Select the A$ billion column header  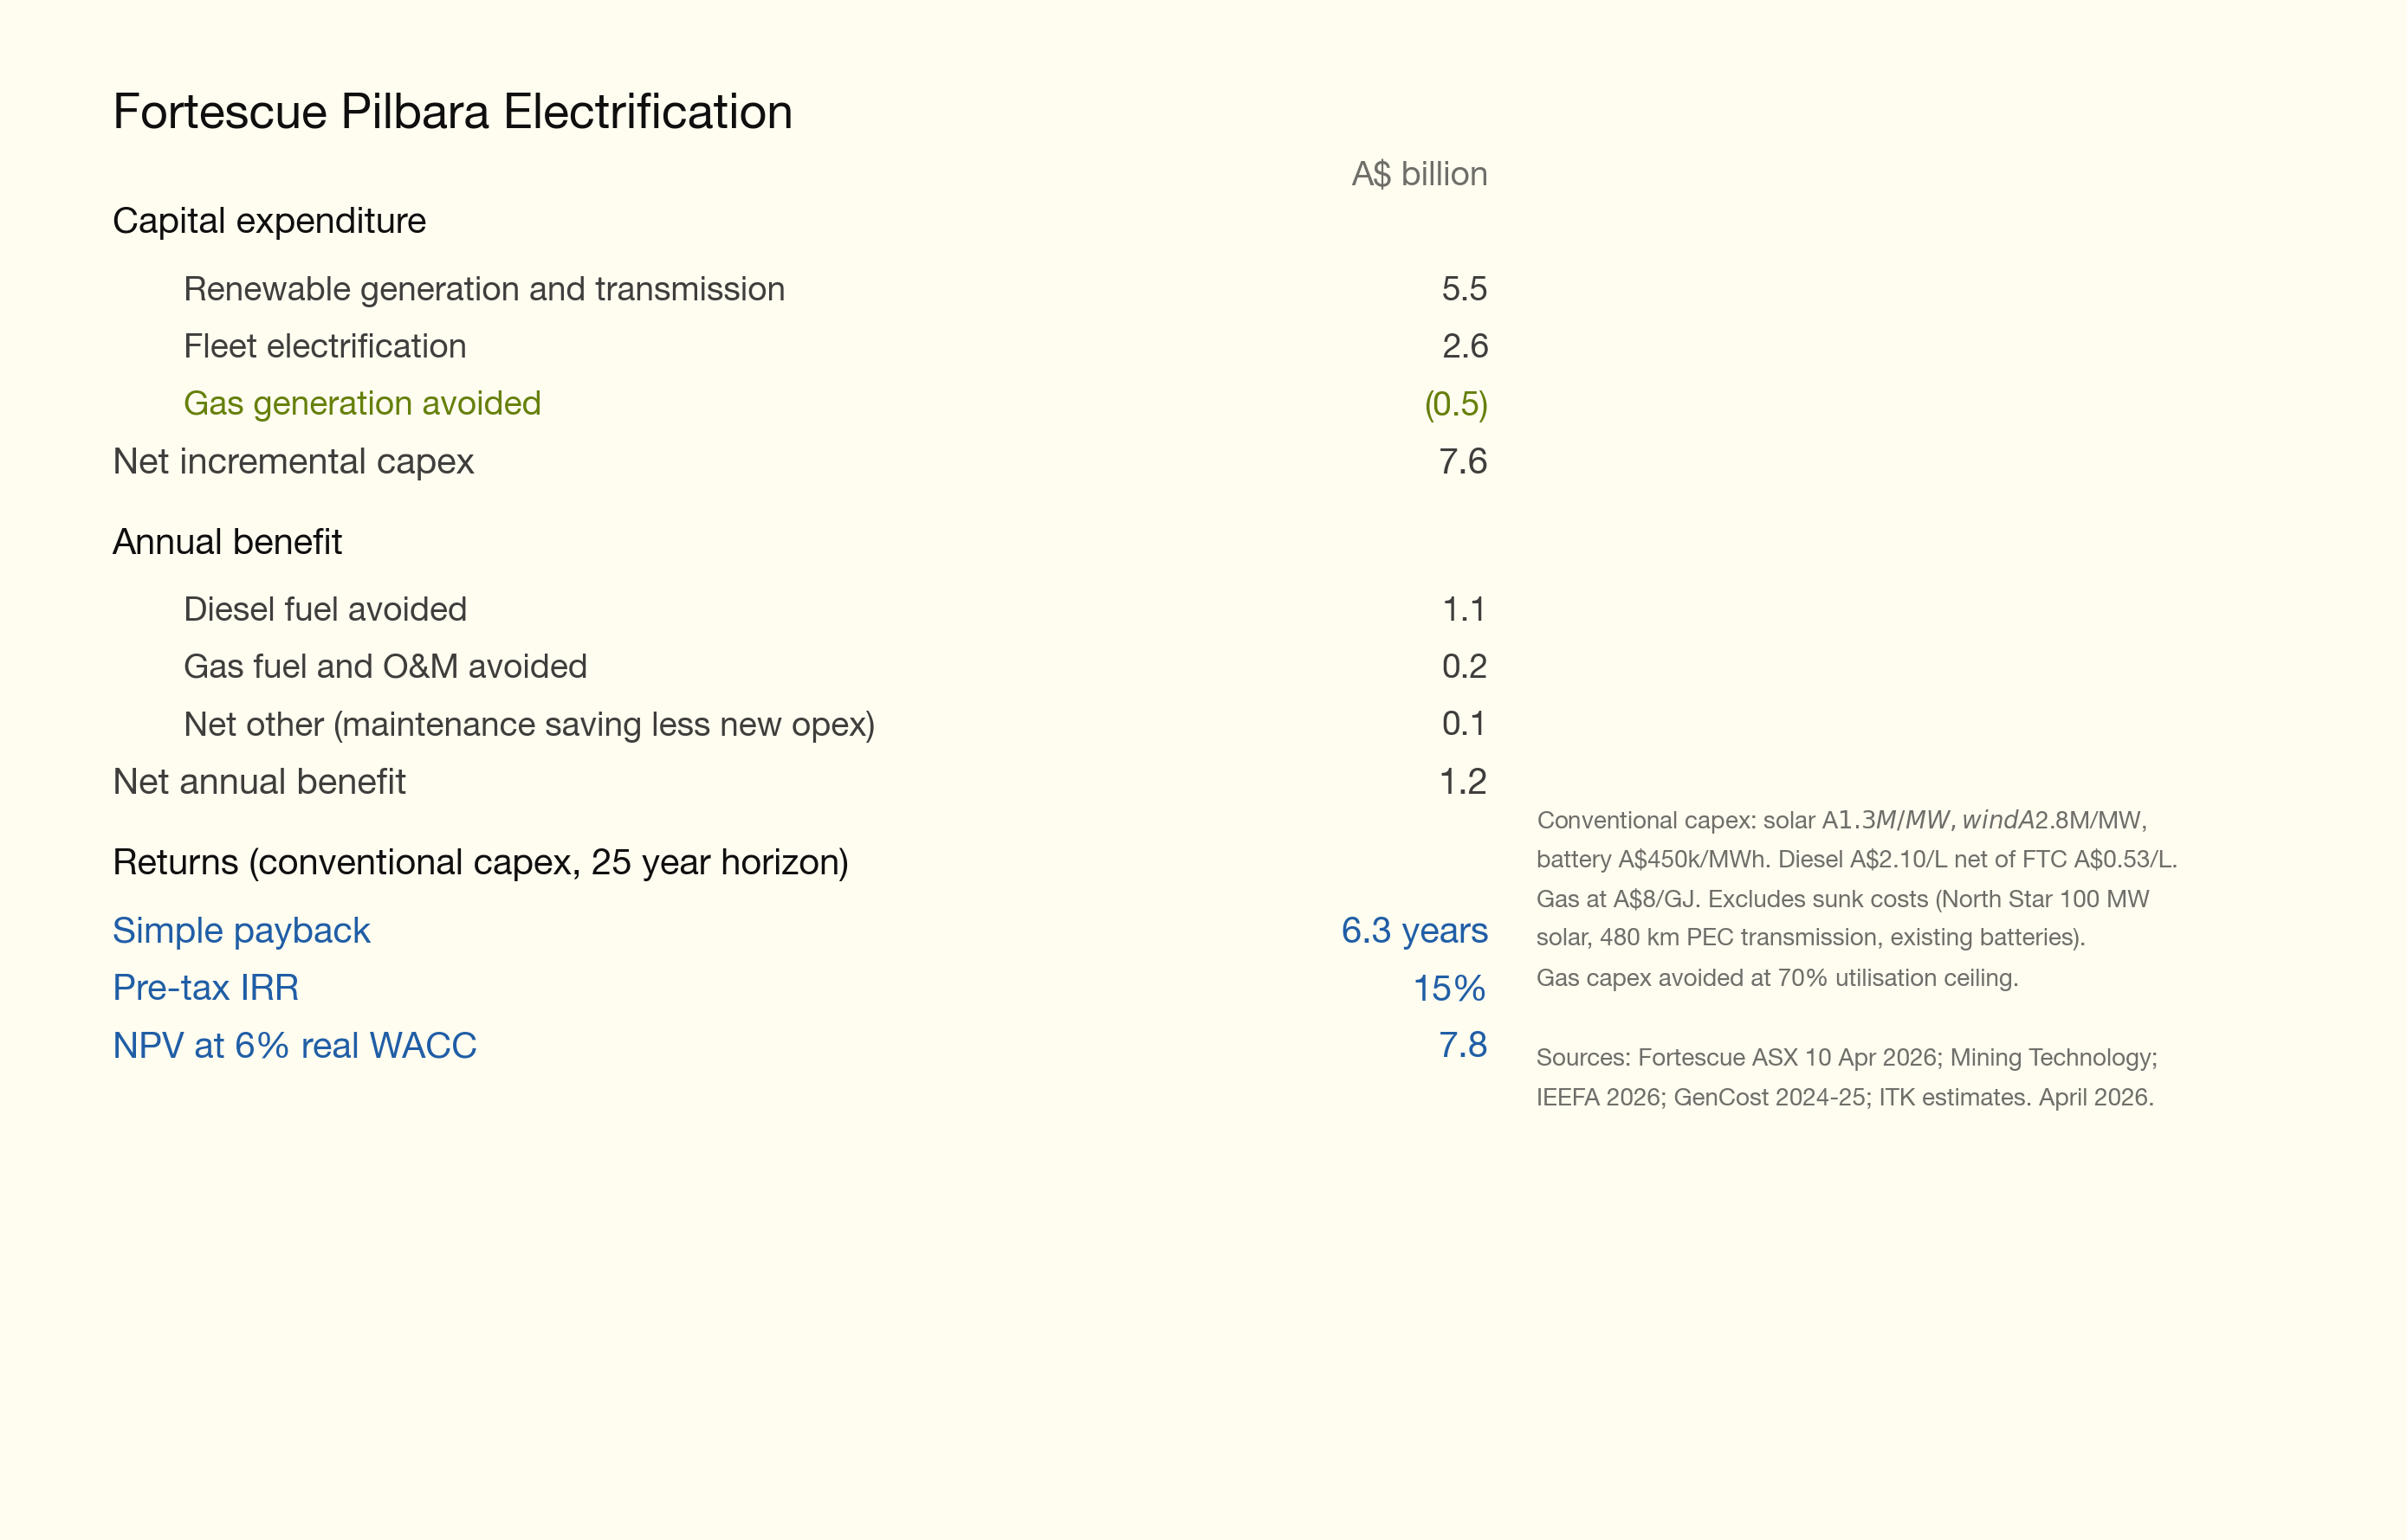[1419, 174]
